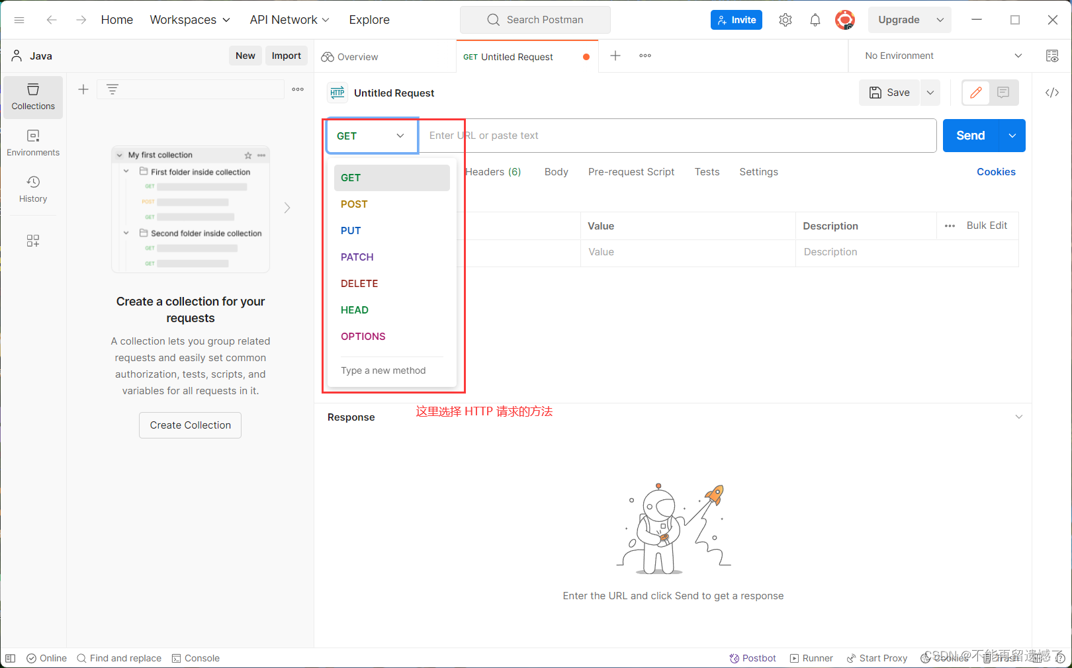1072x668 pixels.
Task: Open Console in status bar
Action: [x=196, y=658]
